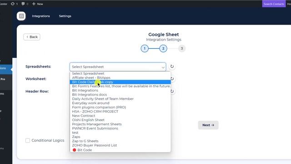Select 'Daily Activity Sheet of Team Member'
The image size is (291, 164).
click(x=120, y=99)
